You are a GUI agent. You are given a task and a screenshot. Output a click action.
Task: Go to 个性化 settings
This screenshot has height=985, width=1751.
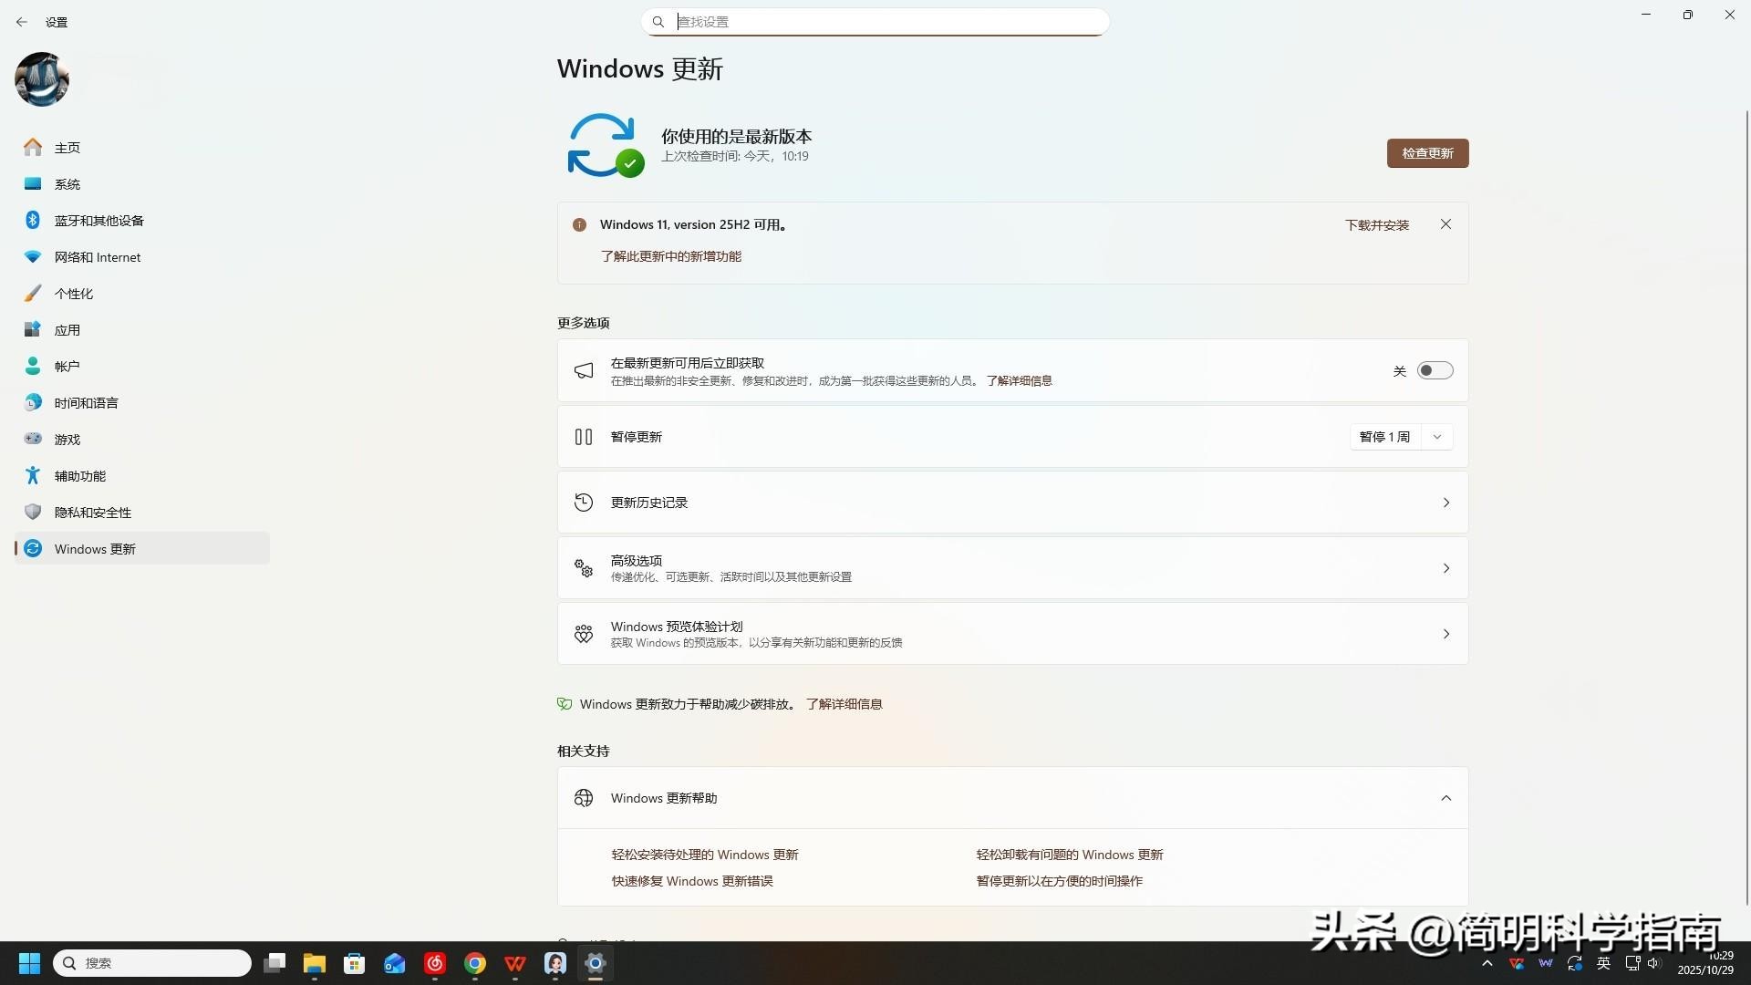pos(75,293)
